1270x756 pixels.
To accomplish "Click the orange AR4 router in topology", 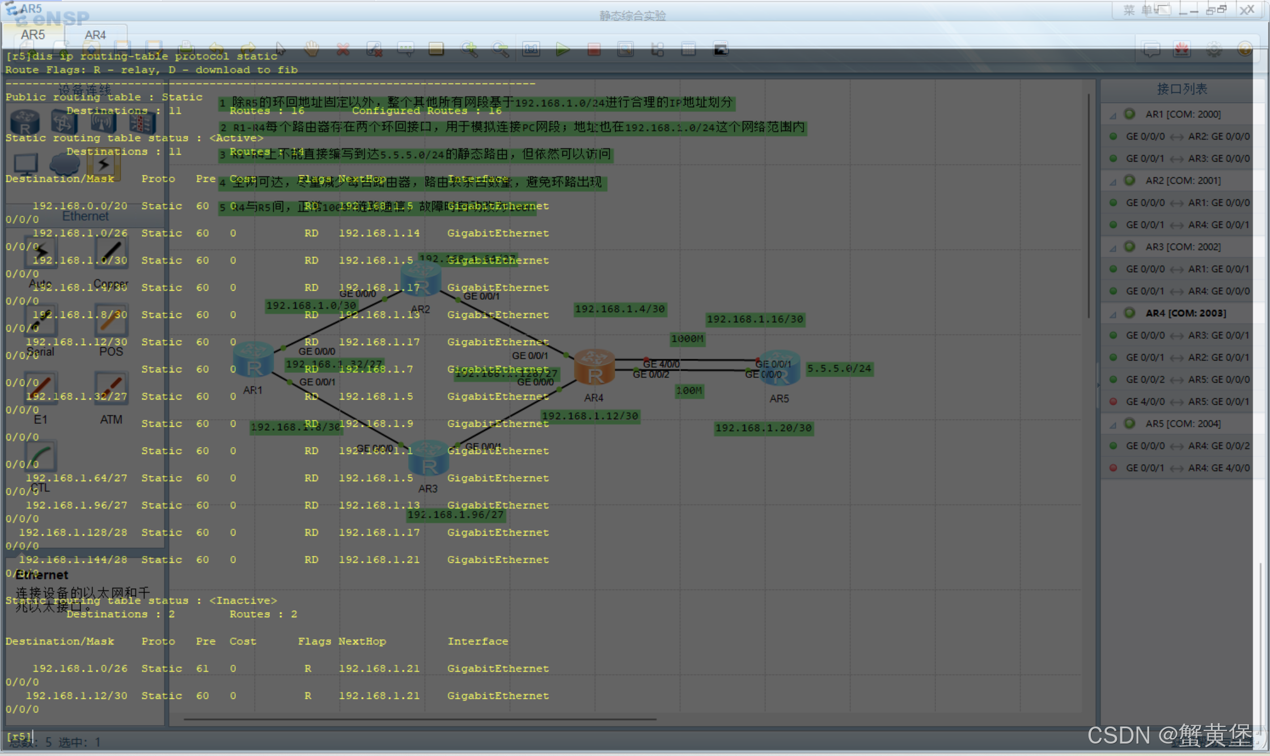I will [x=594, y=367].
